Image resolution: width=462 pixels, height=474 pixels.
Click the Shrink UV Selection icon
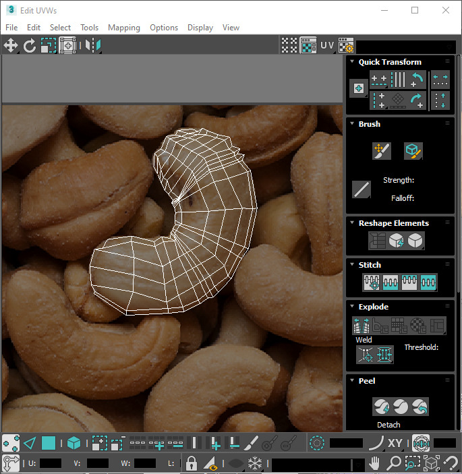tap(118, 444)
